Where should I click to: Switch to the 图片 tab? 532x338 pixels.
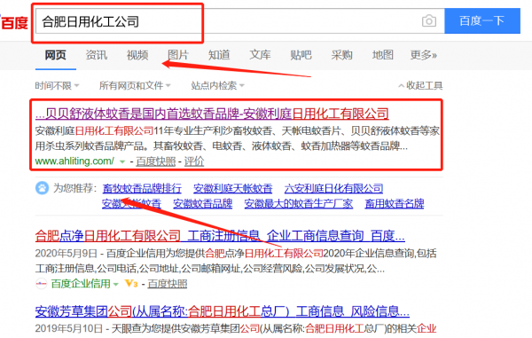[x=178, y=55]
